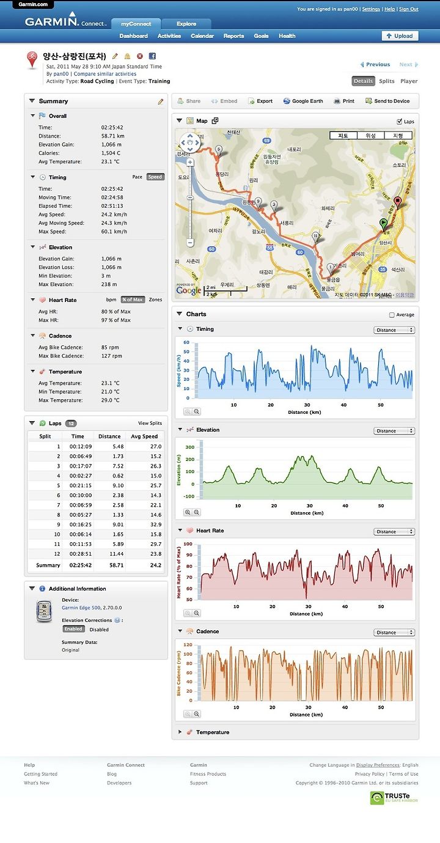440x843 pixels.
Task: Zoom out on the Timing chart
Action: point(196,412)
